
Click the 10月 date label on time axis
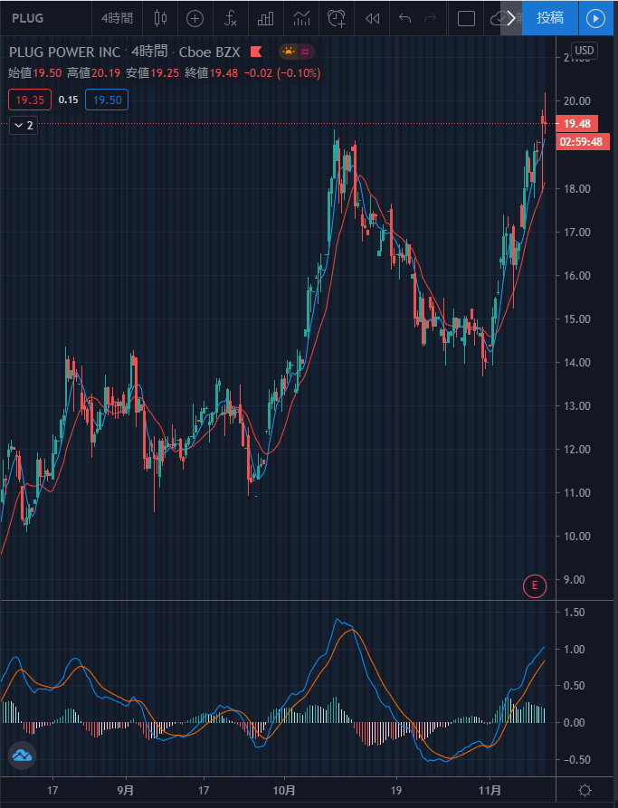pyautogui.click(x=284, y=791)
